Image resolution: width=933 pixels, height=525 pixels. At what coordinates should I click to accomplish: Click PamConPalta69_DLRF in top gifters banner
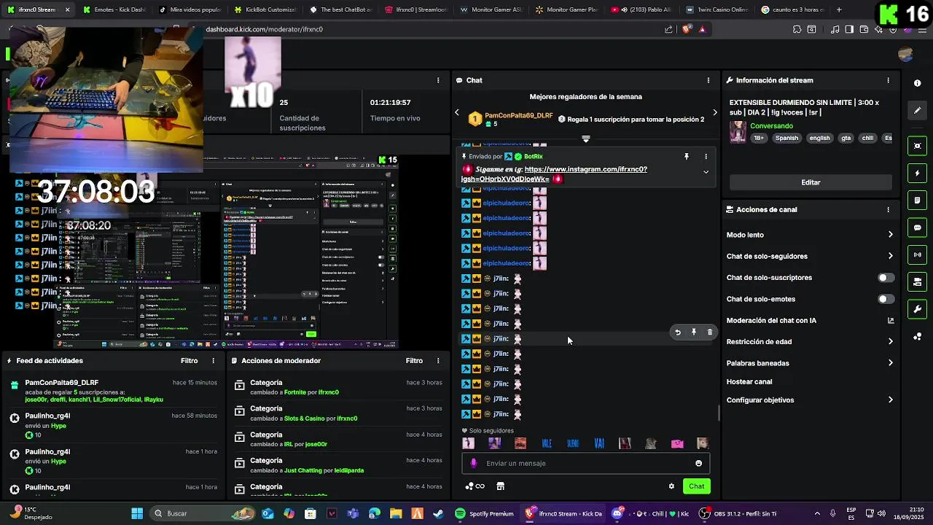(519, 116)
